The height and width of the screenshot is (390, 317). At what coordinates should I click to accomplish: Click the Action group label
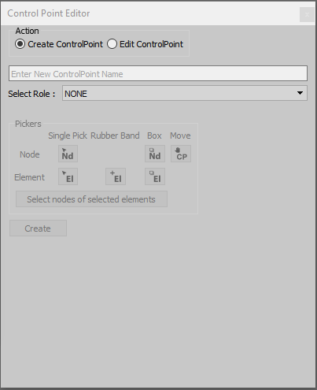pos(28,31)
